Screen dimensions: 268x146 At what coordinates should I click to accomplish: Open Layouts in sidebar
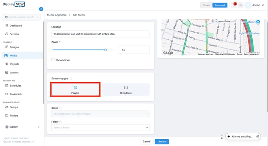point(14,73)
